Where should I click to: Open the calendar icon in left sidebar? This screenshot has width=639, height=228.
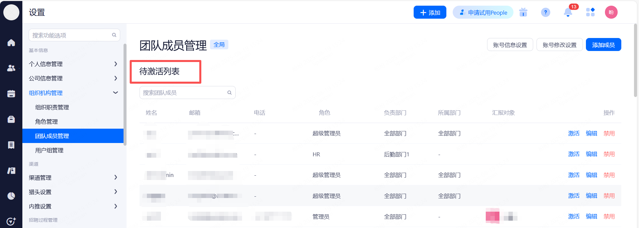pos(11,94)
